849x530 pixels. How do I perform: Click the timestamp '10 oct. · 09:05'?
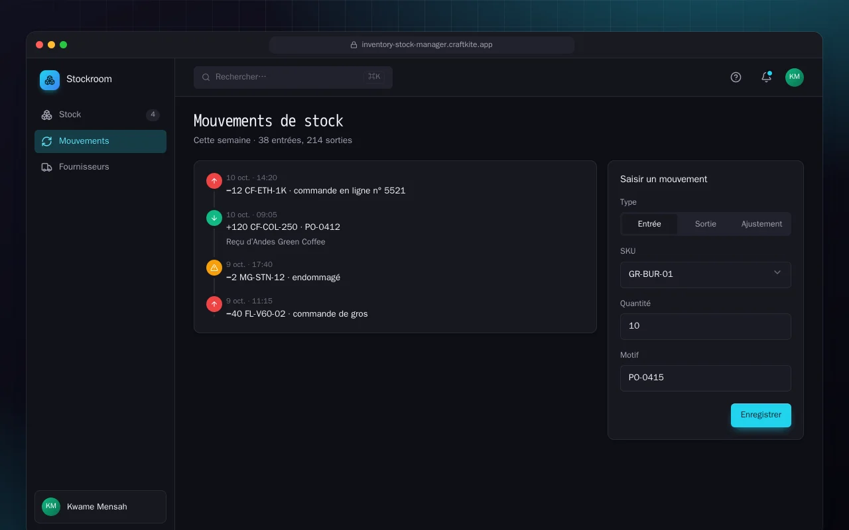pos(251,215)
